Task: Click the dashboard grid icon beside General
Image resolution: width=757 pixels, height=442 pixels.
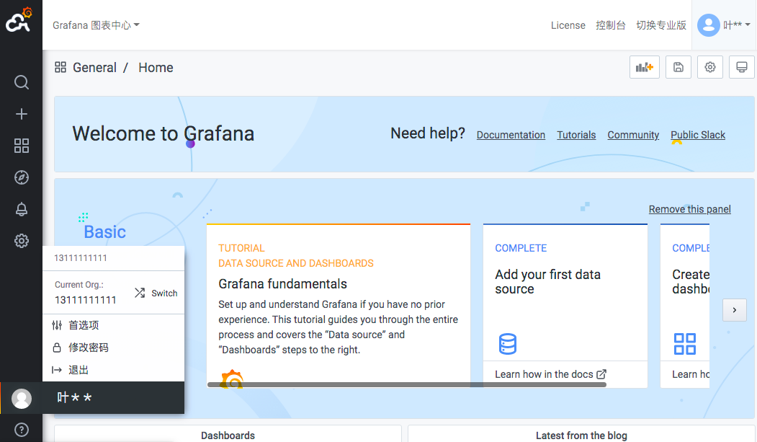Action: click(61, 67)
